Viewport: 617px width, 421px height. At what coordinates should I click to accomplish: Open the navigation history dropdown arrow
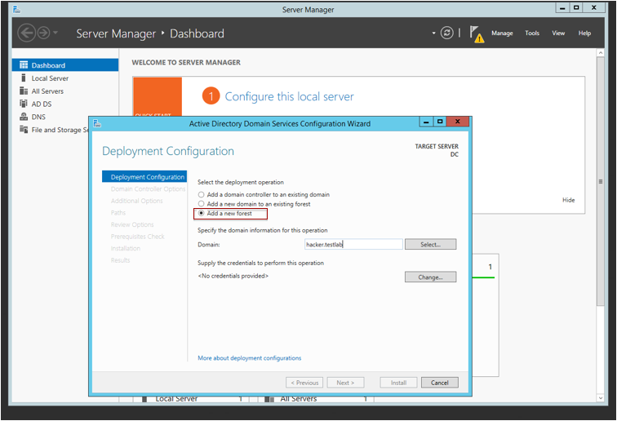(x=55, y=33)
